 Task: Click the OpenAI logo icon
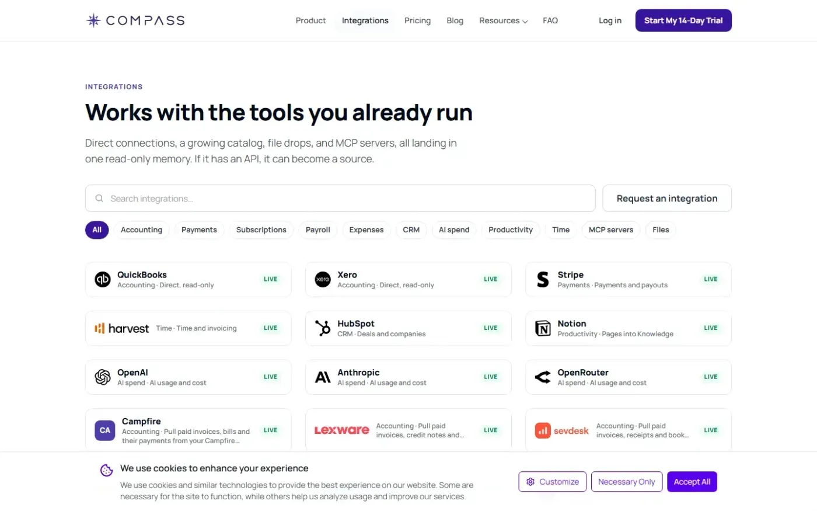(x=103, y=377)
